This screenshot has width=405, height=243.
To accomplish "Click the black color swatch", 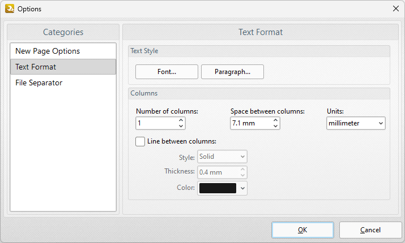I will [x=218, y=188].
